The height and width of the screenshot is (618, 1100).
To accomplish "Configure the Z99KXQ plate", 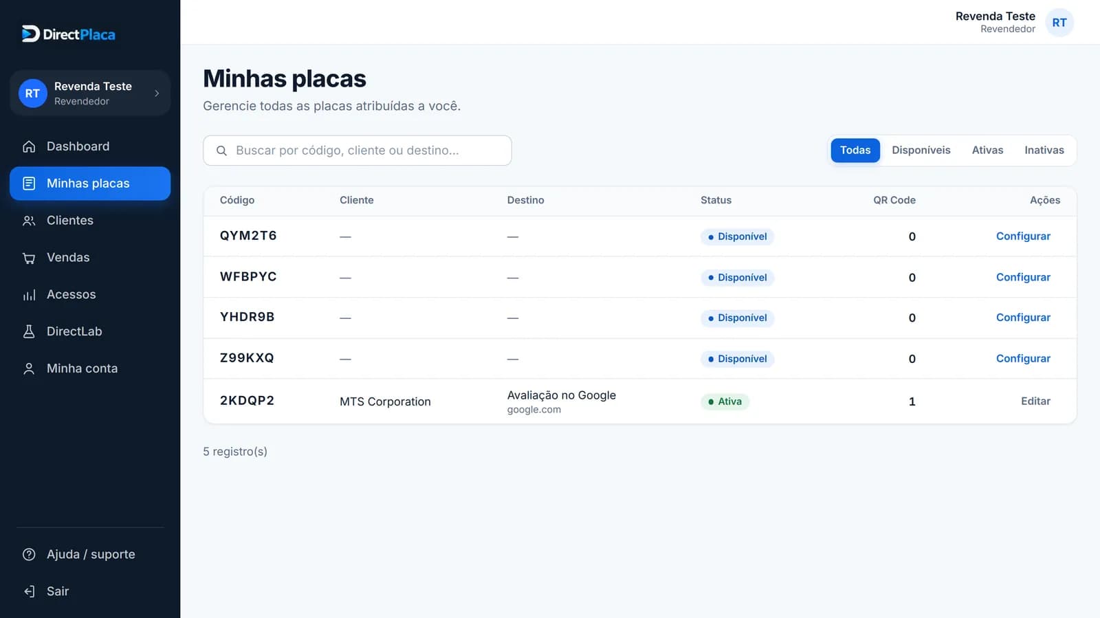I will pyautogui.click(x=1023, y=359).
